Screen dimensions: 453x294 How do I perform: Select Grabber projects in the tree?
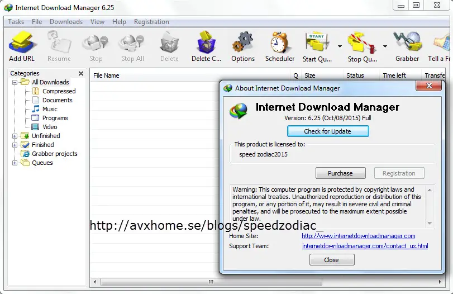54,154
